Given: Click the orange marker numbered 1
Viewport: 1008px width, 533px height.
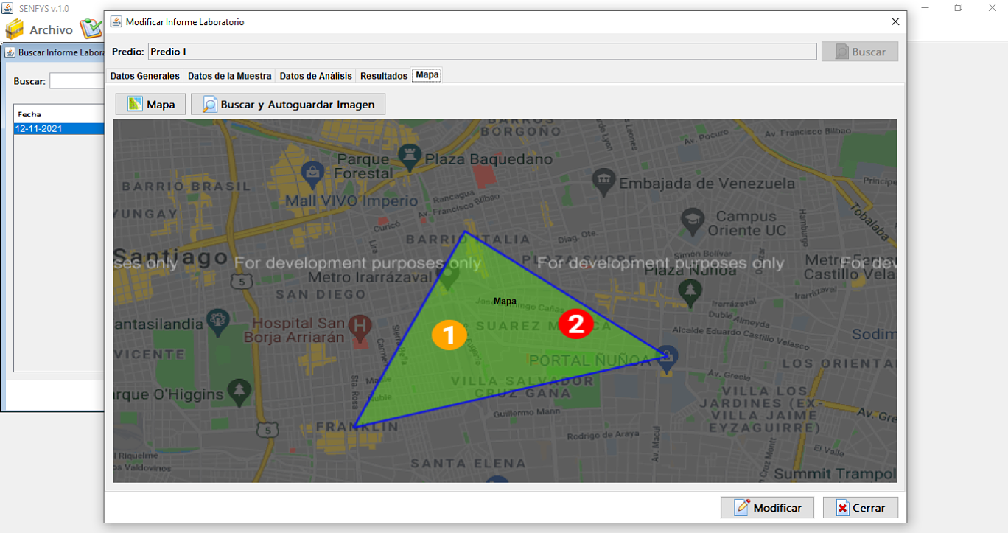Looking at the screenshot, I should pyautogui.click(x=449, y=335).
